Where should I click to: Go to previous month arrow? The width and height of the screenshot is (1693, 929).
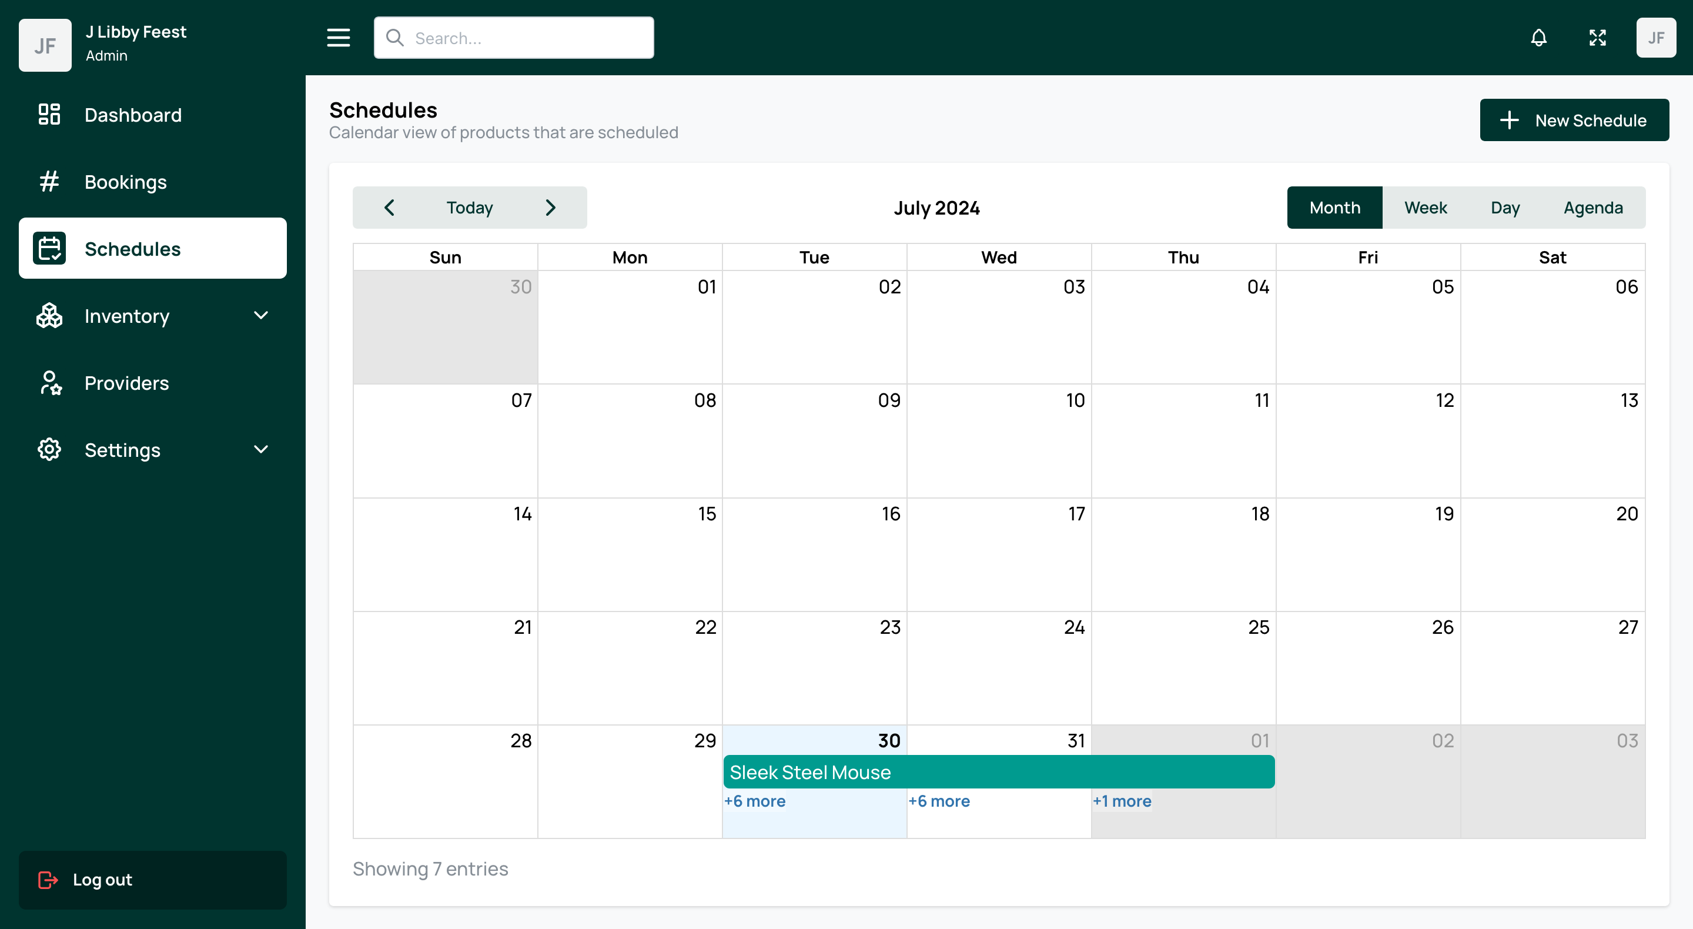[390, 208]
